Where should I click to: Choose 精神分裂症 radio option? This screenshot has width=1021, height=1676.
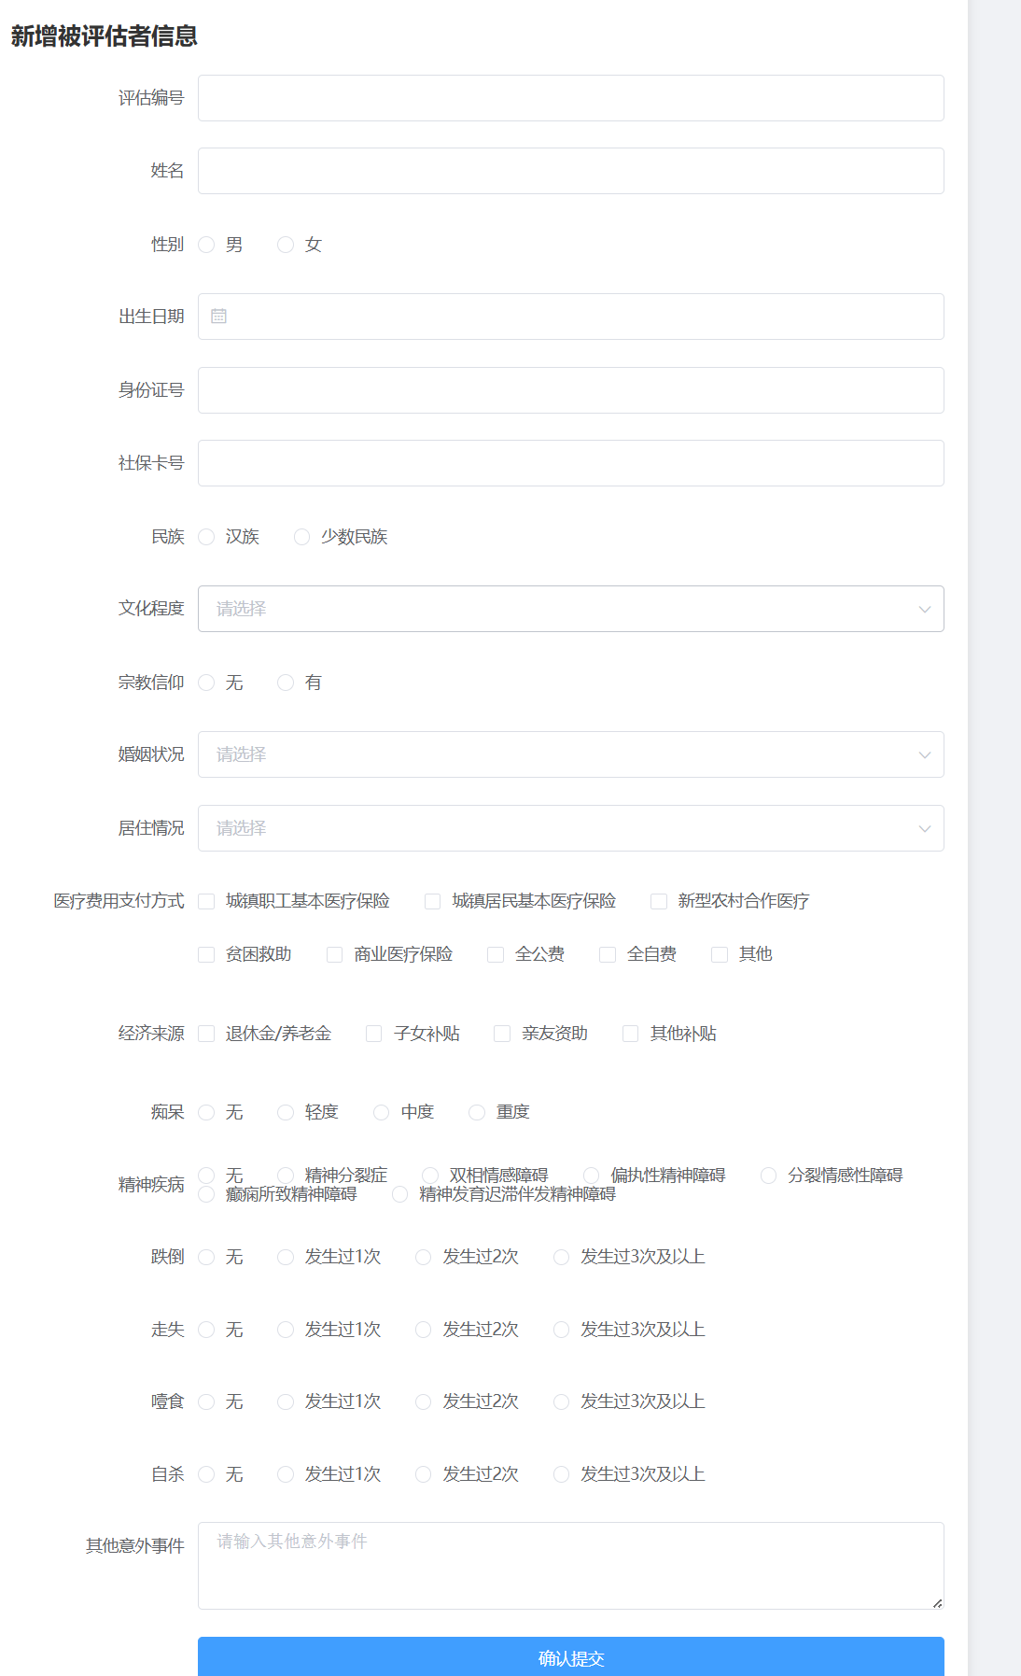286,1175
